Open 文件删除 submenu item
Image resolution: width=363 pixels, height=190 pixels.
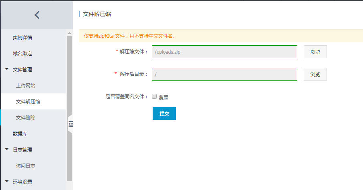[26, 117]
